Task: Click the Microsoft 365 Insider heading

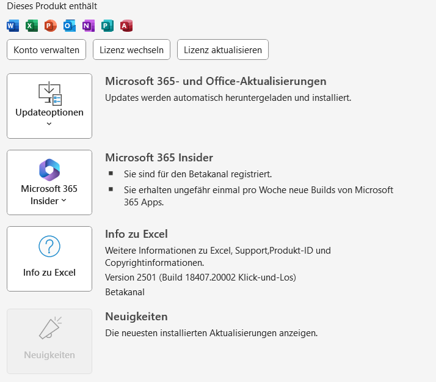Action: (159, 158)
